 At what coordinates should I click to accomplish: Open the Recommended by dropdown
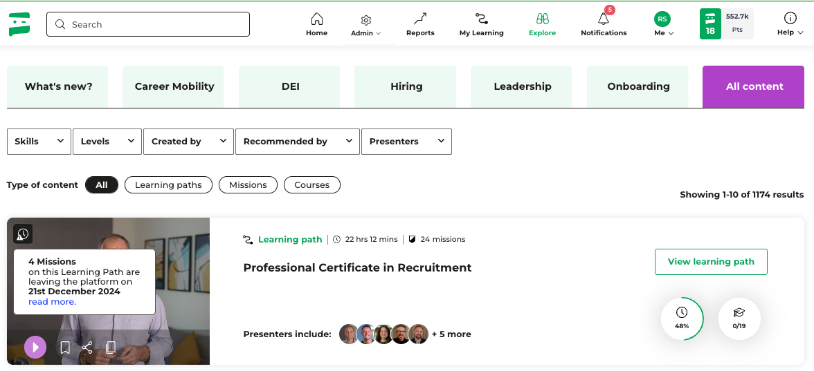tap(297, 142)
